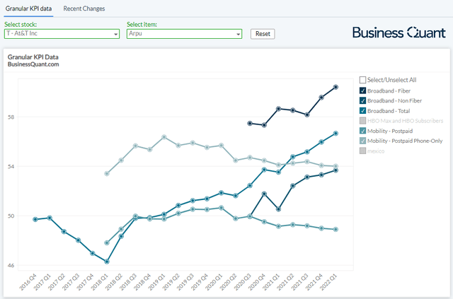This screenshot has height=299, width=453.
Task: Enable the mexico series checkbox
Action: tap(362, 151)
